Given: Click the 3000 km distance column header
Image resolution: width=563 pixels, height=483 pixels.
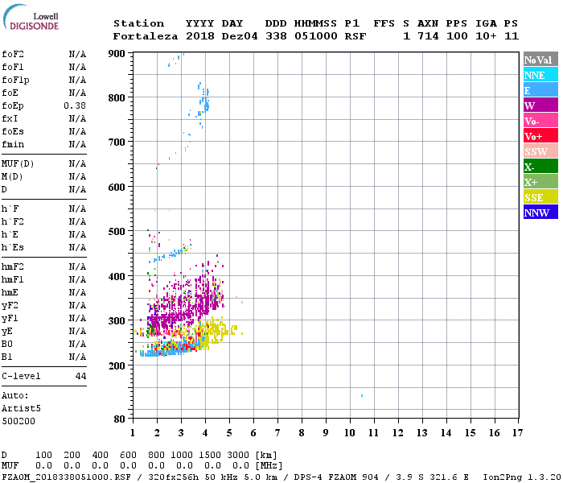Looking at the screenshot, I should pos(238,455).
